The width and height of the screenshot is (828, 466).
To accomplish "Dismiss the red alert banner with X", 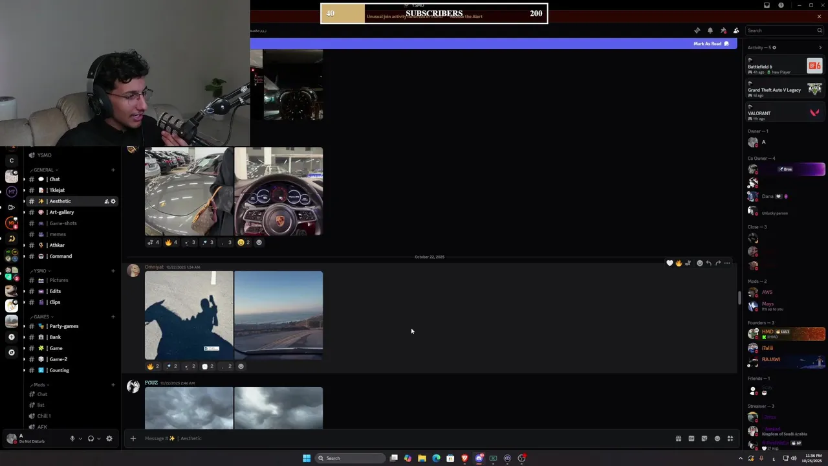I will click(819, 16).
